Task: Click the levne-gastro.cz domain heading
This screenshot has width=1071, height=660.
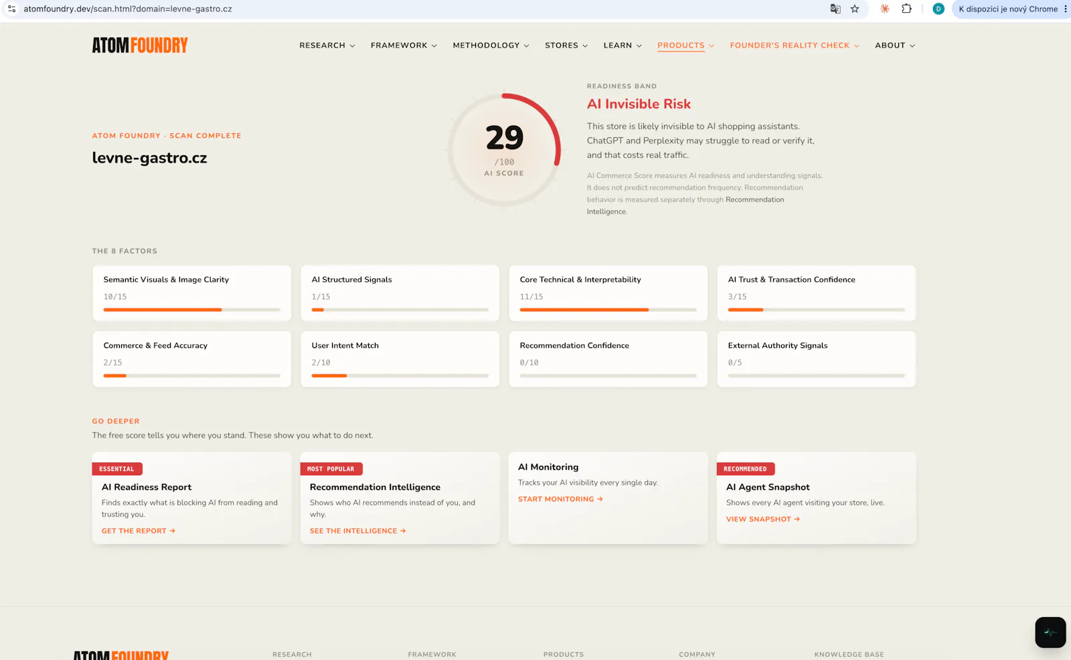Action: coord(150,158)
